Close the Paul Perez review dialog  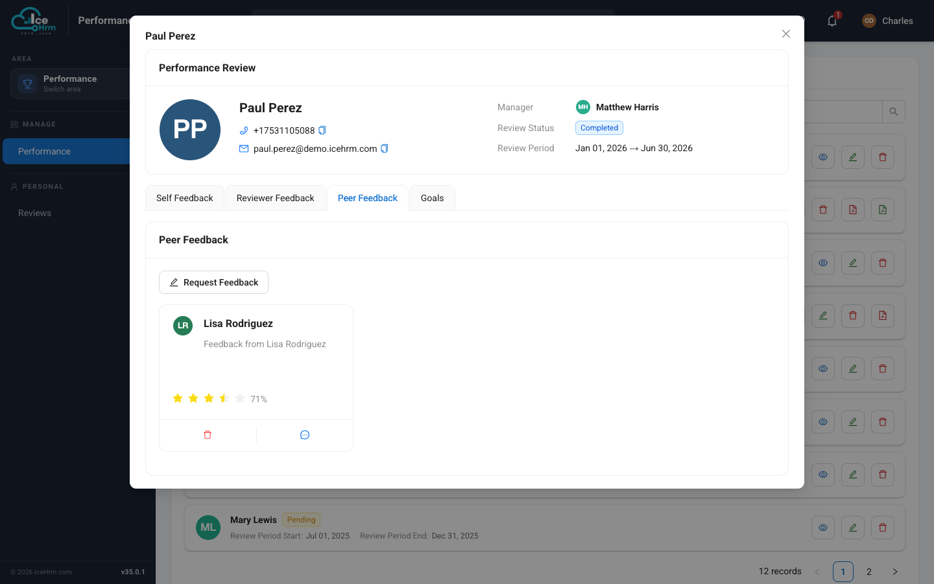pos(785,34)
